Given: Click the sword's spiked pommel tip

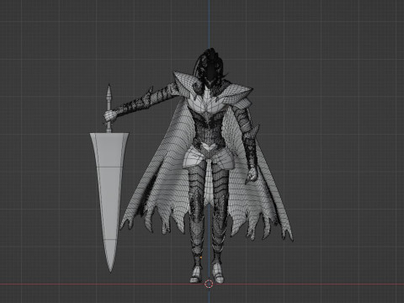Looking at the screenshot, I should click(109, 91).
